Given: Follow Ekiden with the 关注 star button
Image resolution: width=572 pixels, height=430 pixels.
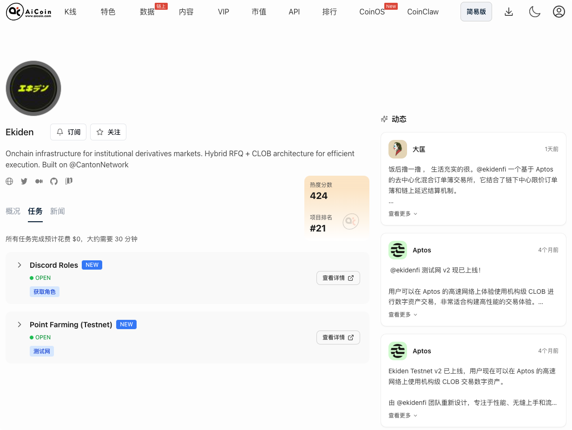Looking at the screenshot, I should point(108,132).
